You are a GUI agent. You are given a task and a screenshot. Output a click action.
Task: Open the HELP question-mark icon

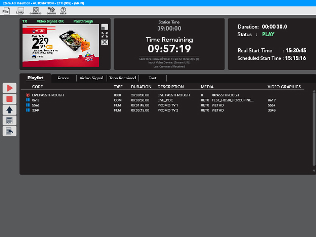[x=63, y=11]
